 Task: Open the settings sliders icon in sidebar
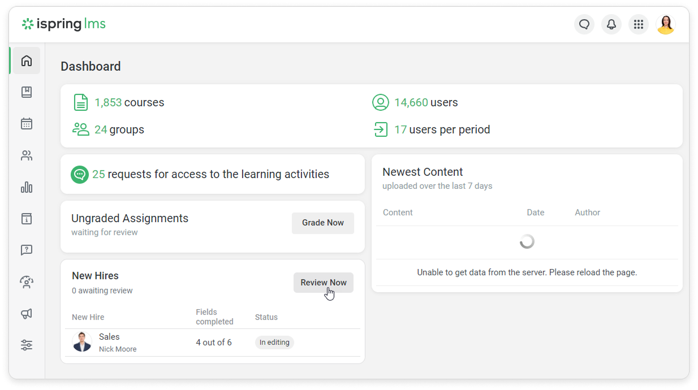27,345
